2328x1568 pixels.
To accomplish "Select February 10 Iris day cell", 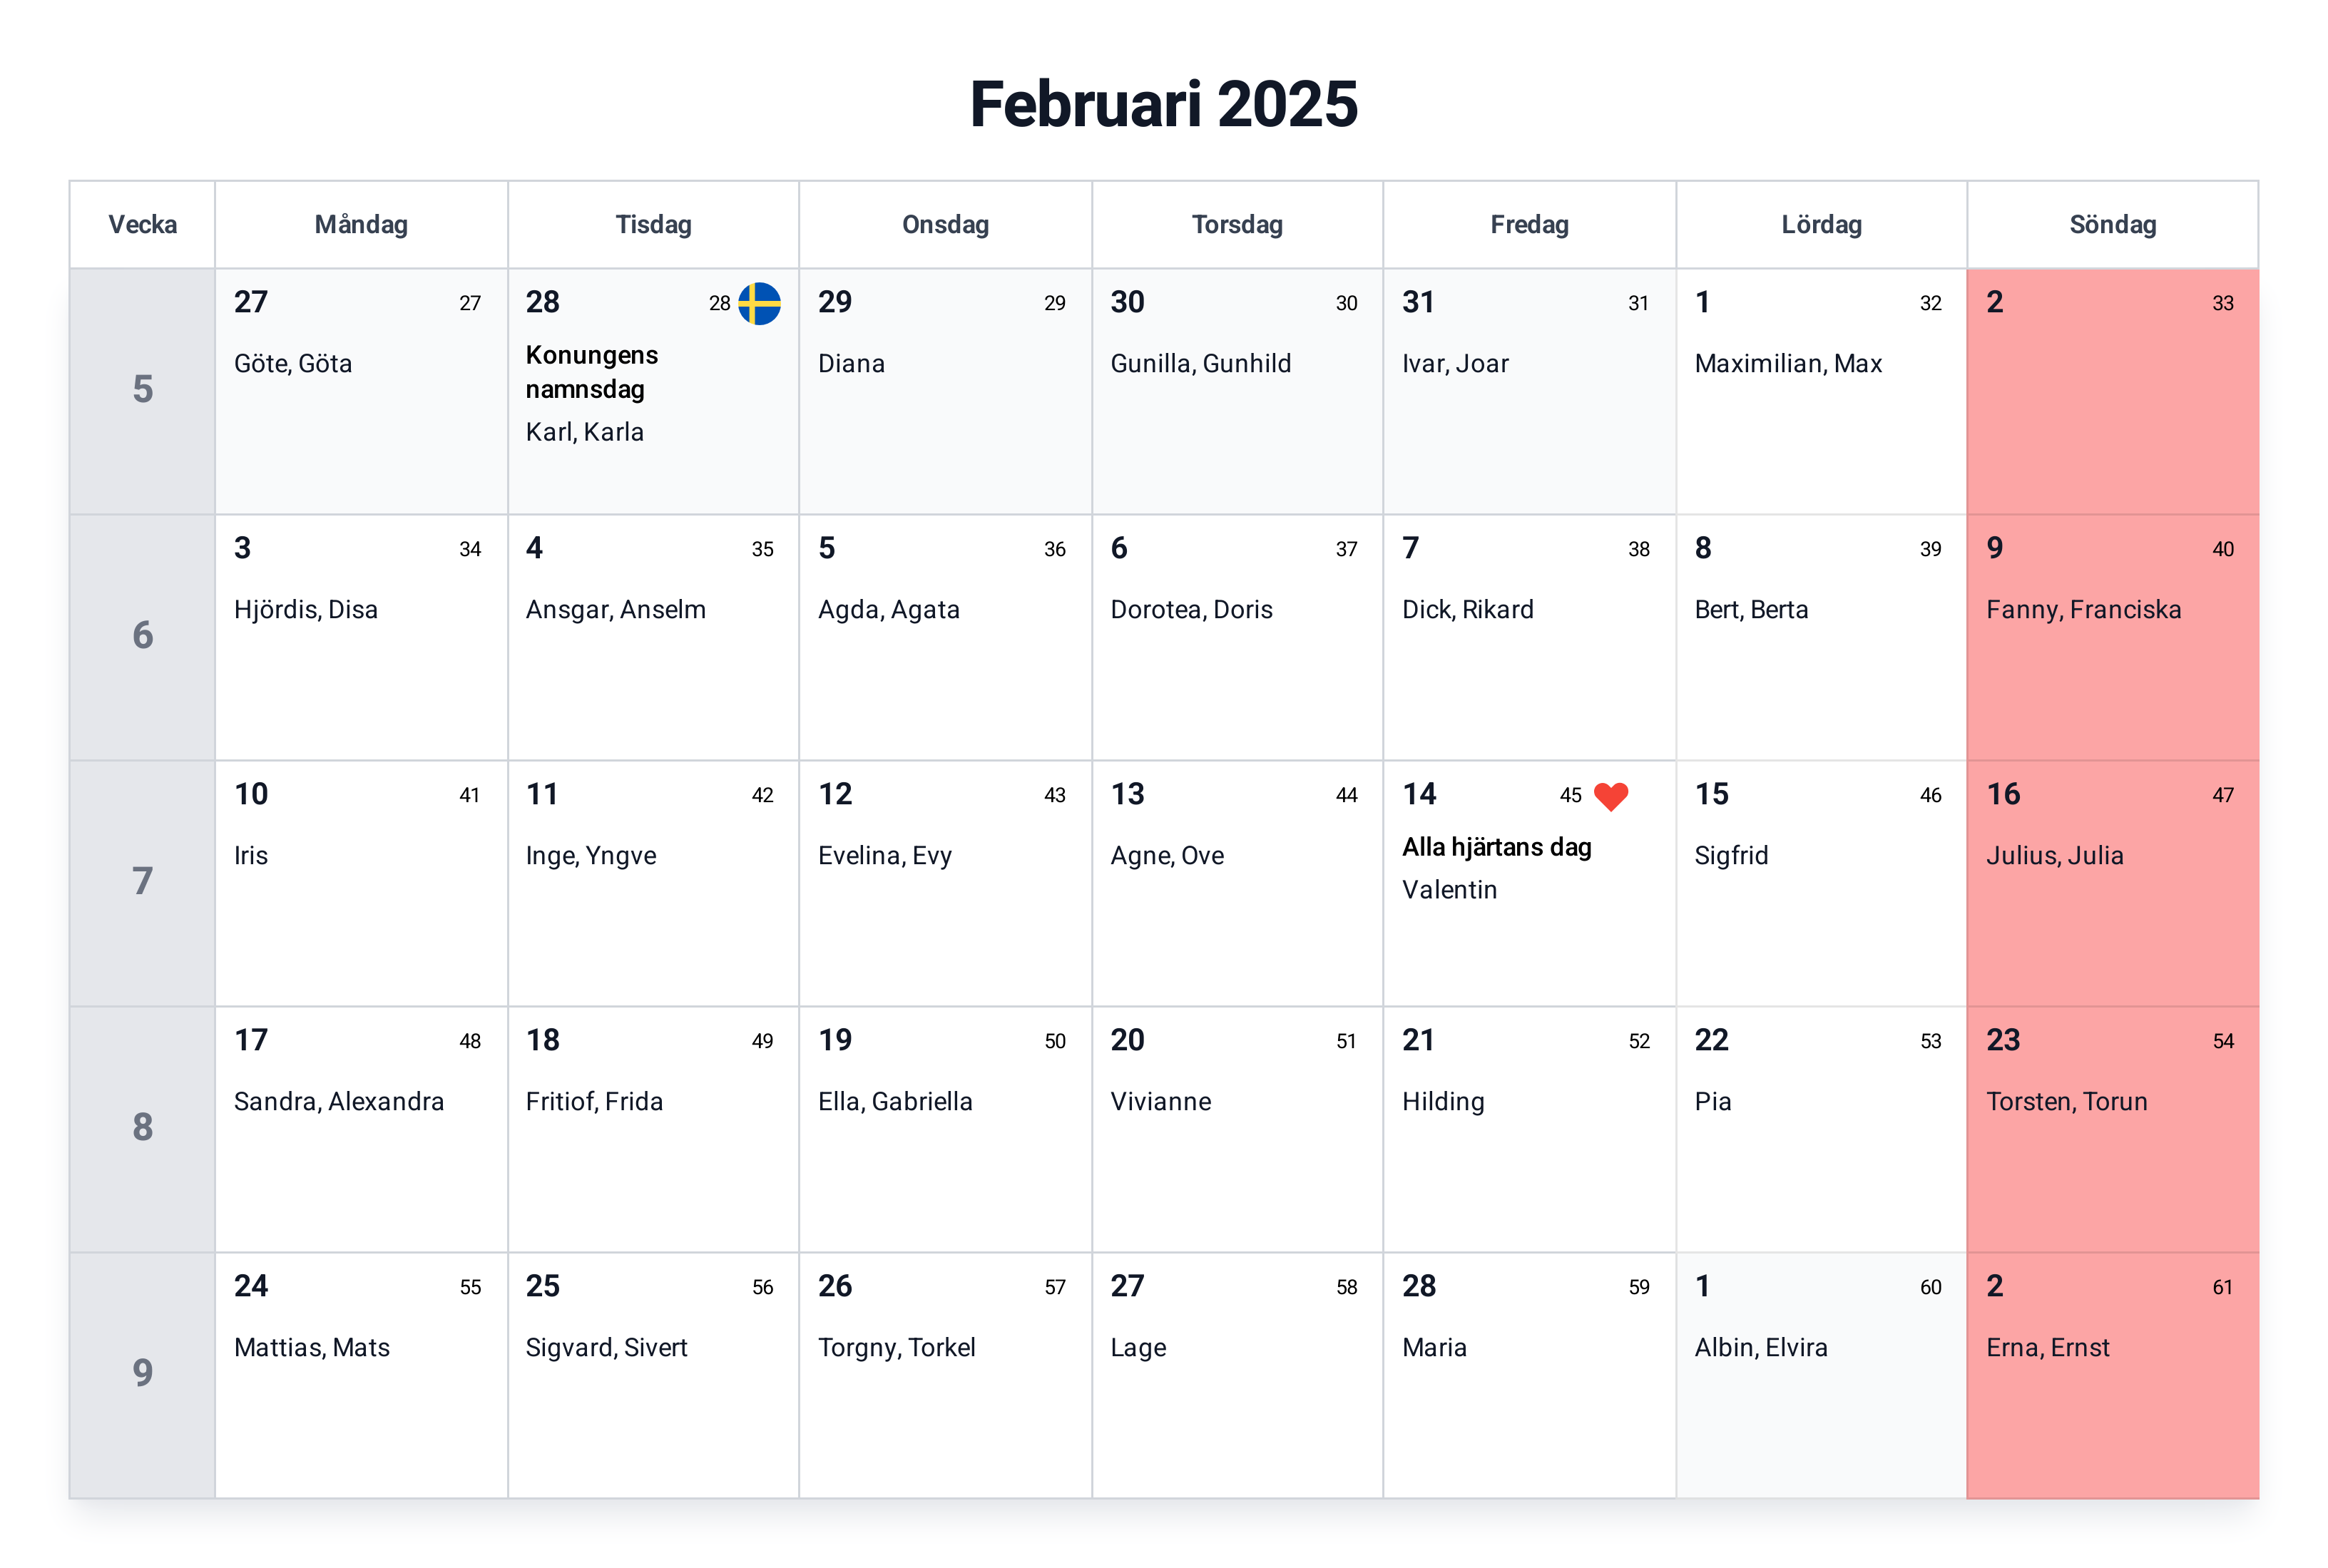I will [x=361, y=883].
